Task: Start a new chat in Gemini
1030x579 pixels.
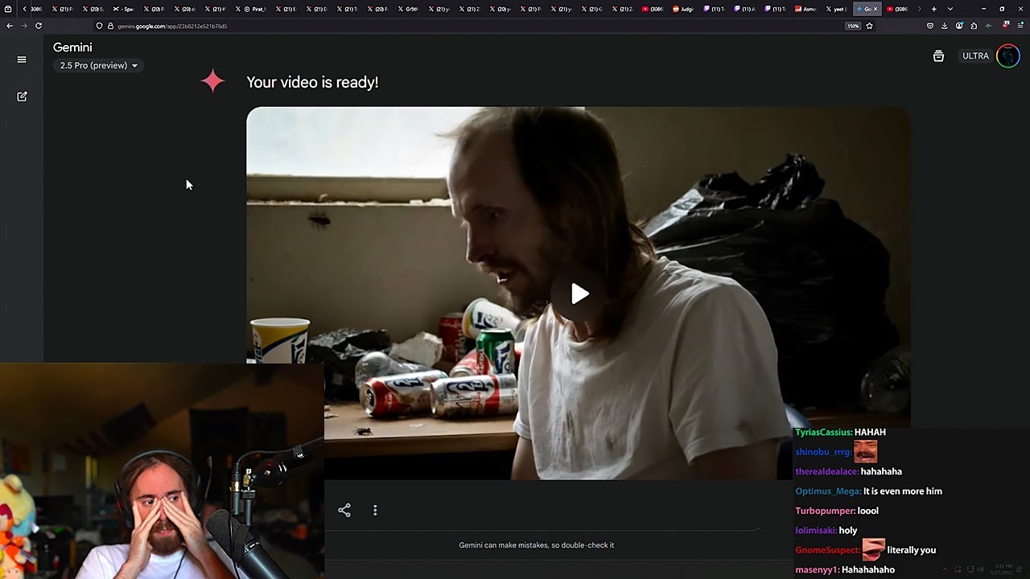Action: (x=22, y=96)
